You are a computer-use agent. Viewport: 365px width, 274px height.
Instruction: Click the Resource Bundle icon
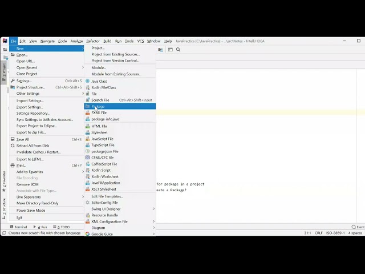pos(87,215)
